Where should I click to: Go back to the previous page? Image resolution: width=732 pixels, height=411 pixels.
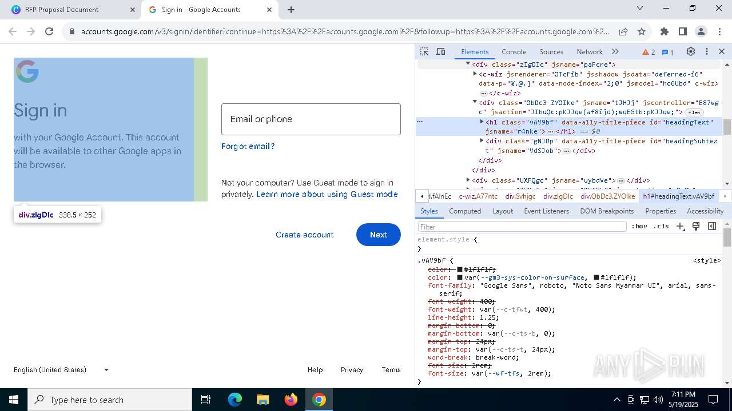[x=13, y=31]
